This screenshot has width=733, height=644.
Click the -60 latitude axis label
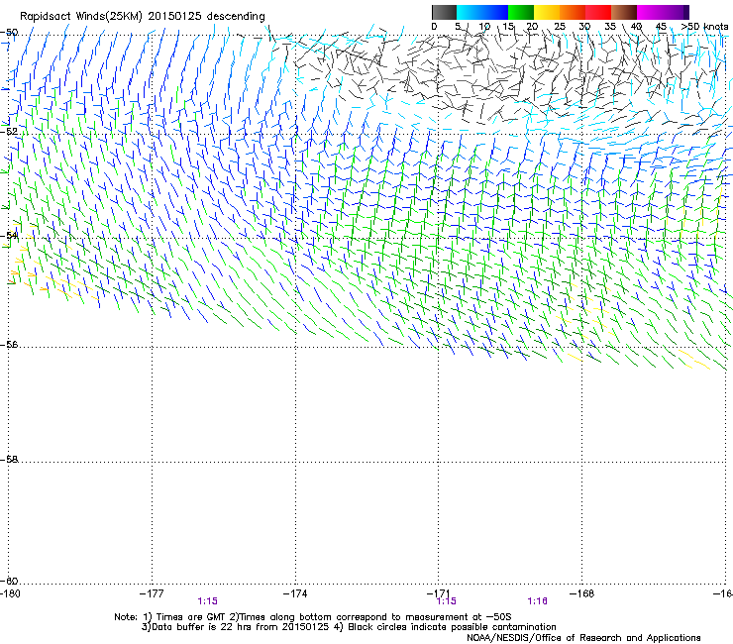9,581
